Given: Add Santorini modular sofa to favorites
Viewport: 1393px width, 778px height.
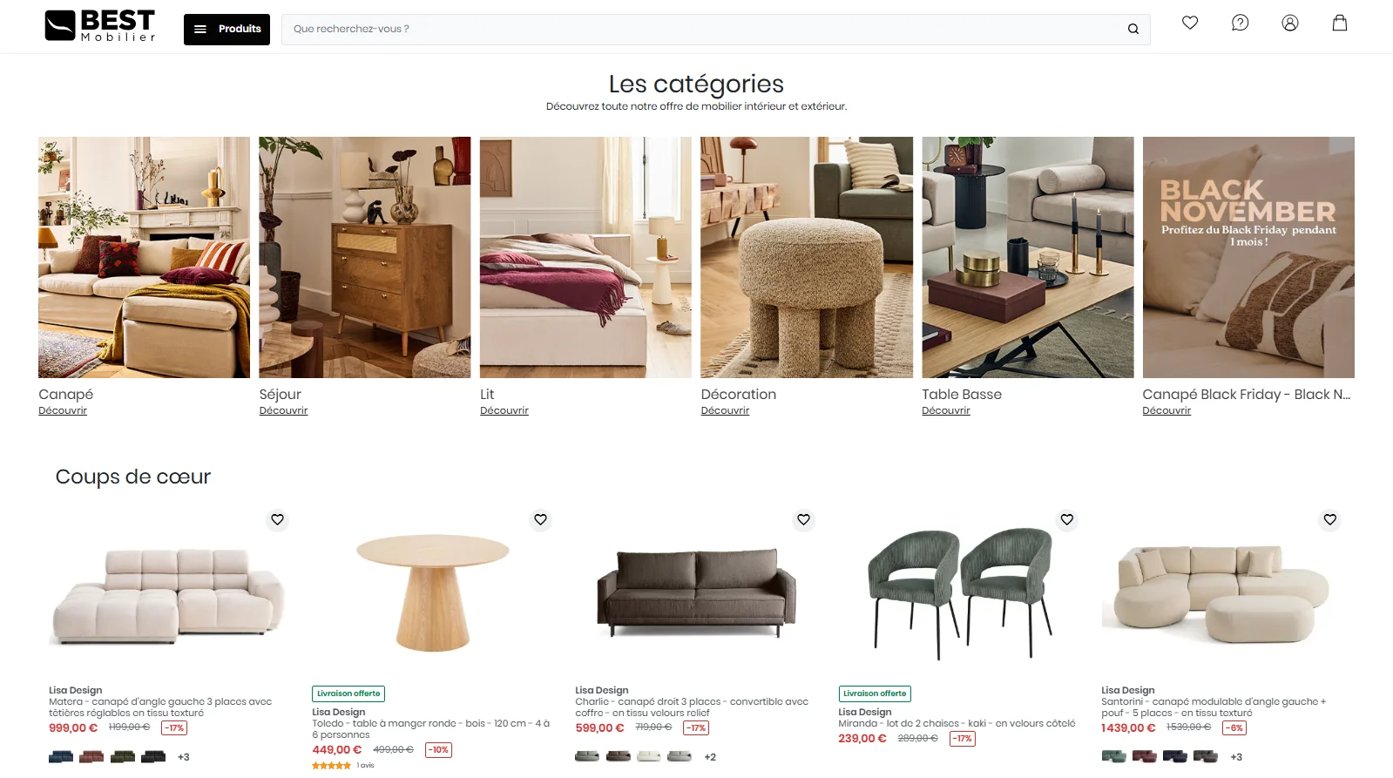Looking at the screenshot, I should tap(1329, 519).
